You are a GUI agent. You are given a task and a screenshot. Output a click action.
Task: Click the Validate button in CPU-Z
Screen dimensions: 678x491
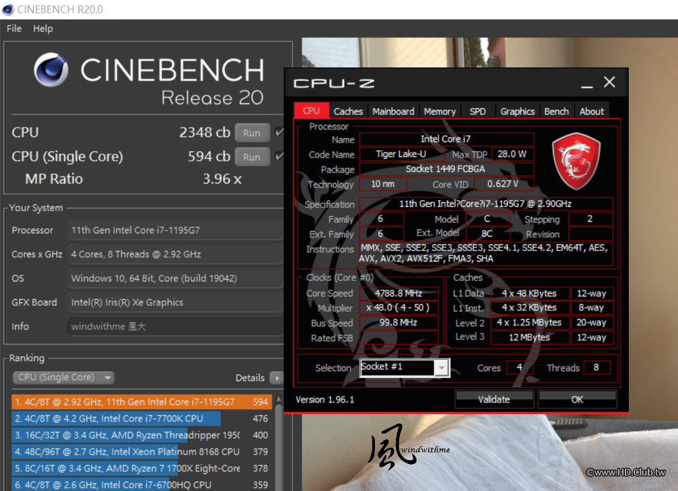tap(494, 399)
